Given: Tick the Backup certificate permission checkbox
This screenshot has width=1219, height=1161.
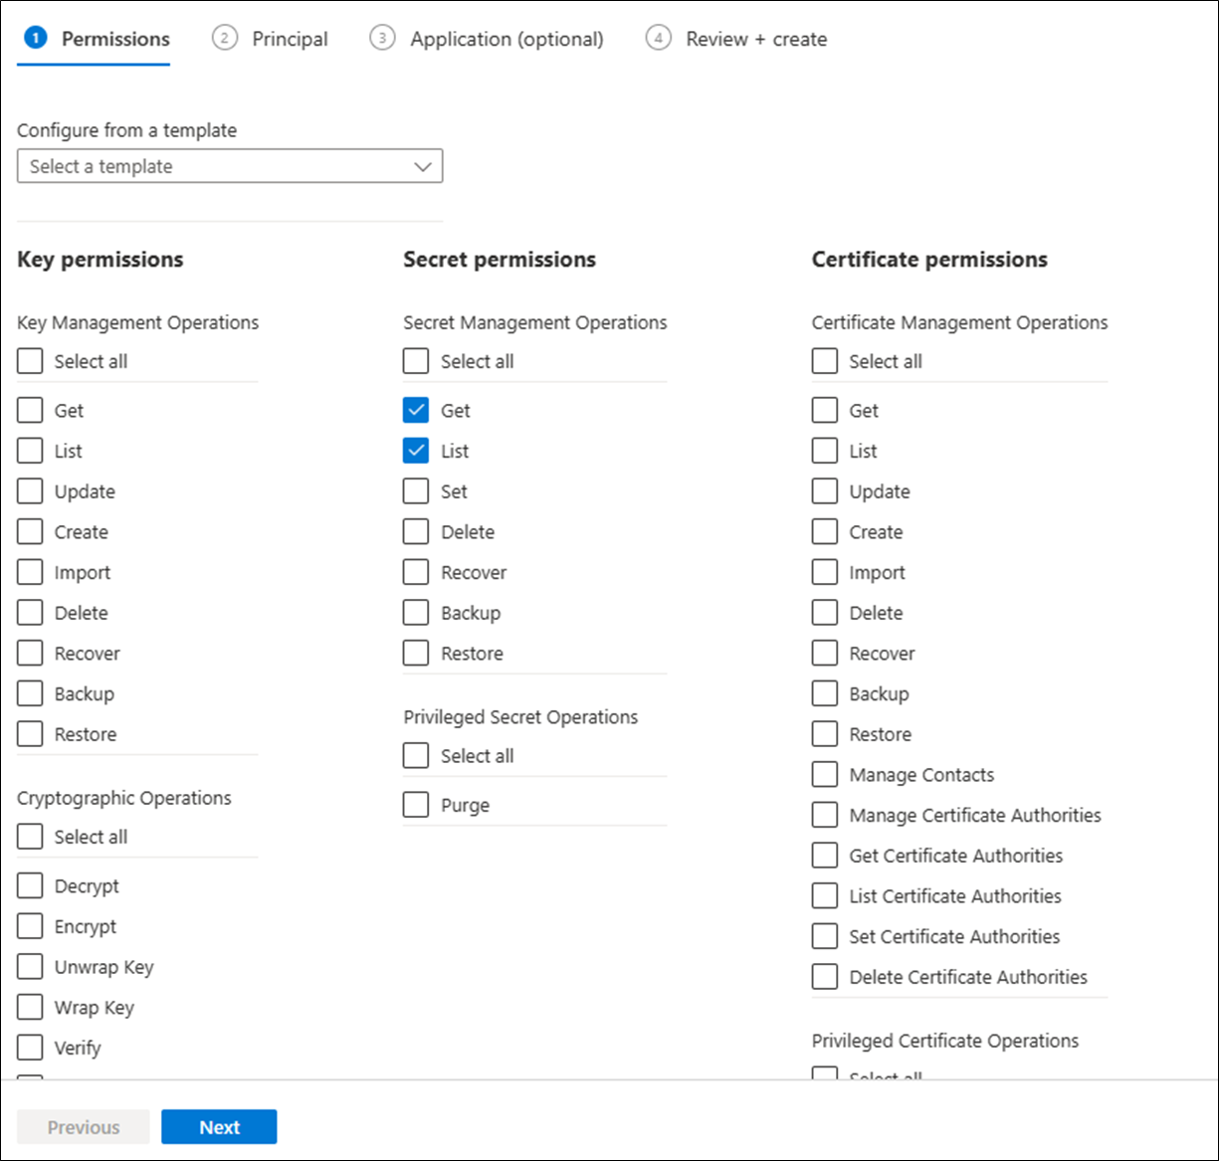Looking at the screenshot, I should (825, 693).
